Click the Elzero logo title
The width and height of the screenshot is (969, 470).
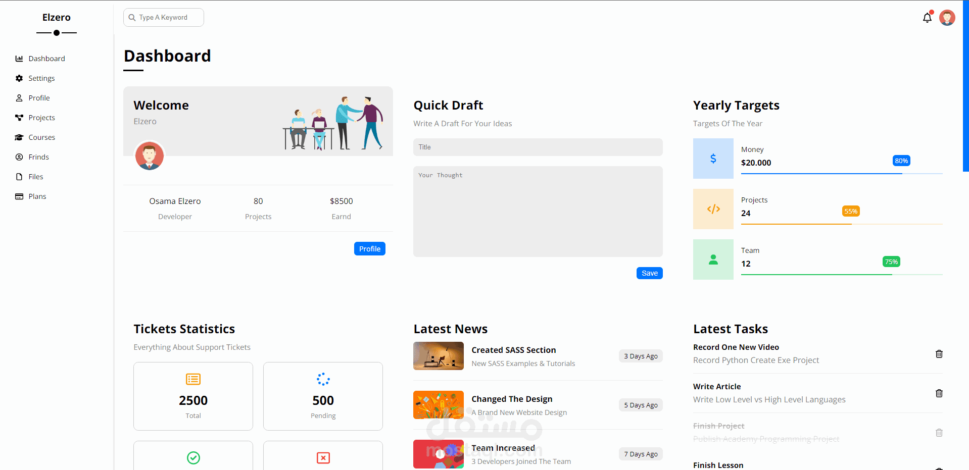click(x=57, y=17)
